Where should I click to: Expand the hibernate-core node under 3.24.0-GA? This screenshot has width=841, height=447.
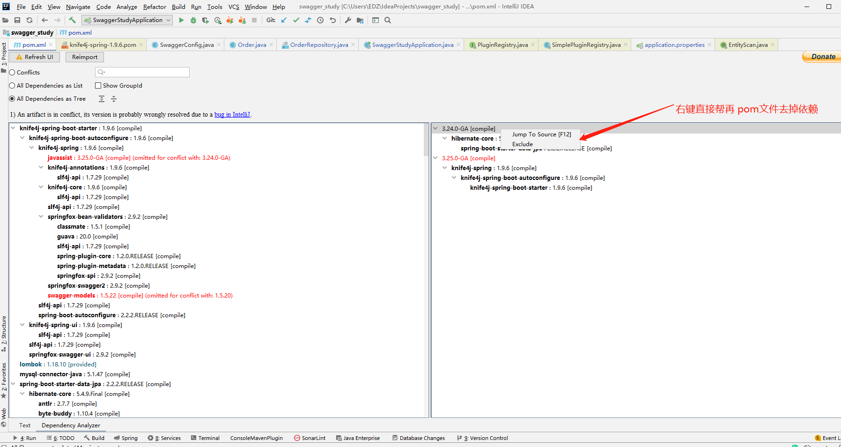[x=445, y=138]
